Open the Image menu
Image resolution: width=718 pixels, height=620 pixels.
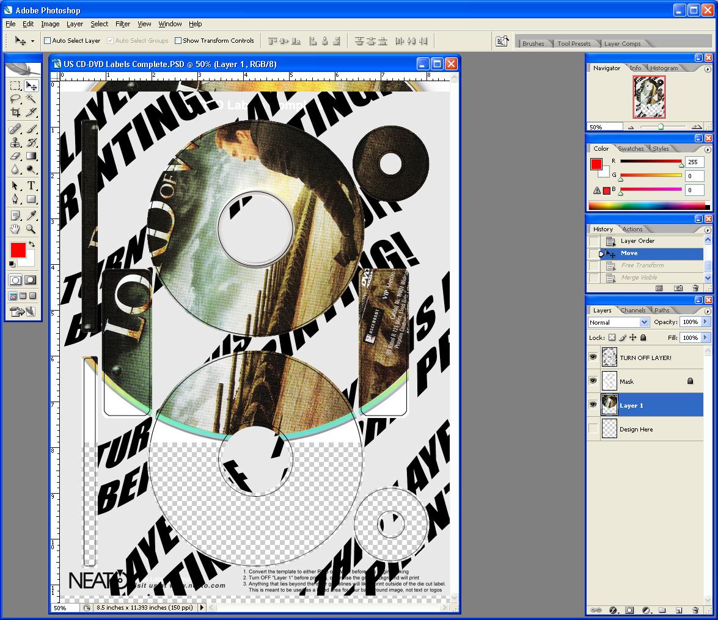(x=50, y=24)
